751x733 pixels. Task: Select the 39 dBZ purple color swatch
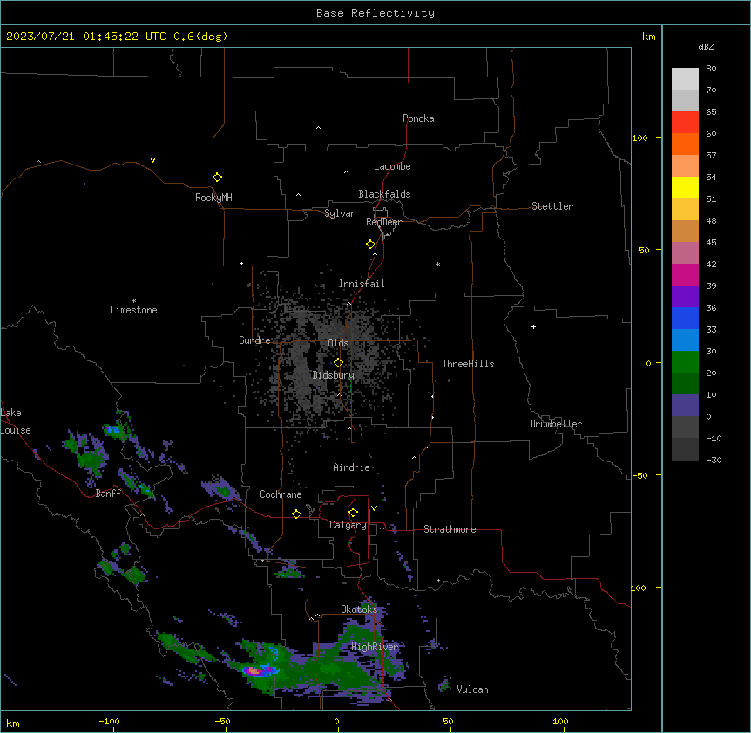(x=685, y=296)
